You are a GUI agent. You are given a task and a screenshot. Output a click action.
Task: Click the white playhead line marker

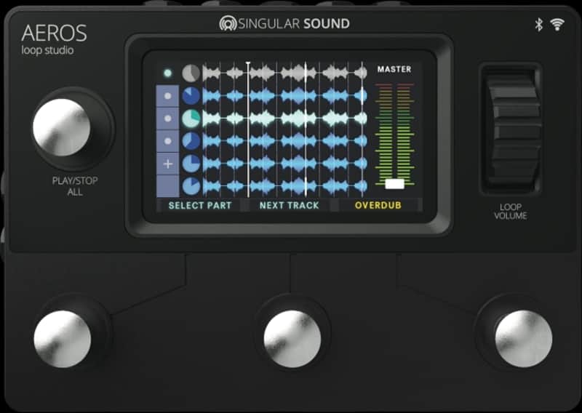pyautogui.click(x=248, y=129)
